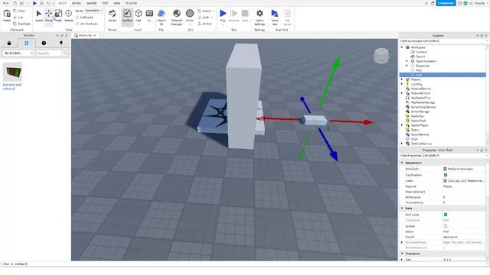This screenshot has width=490, height=275.
Task: Open the Mode Geometric dropdown
Action: [x=93, y=11]
